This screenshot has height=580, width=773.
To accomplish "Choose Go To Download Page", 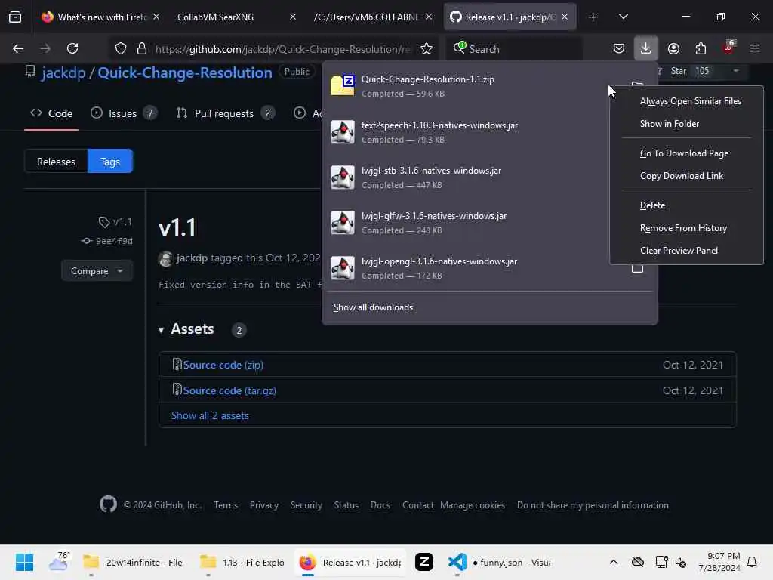I will (686, 153).
